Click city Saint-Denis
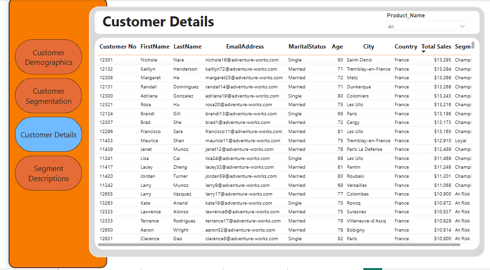Image resolution: width=490 pixels, height=270 pixels. coord(360,60)
